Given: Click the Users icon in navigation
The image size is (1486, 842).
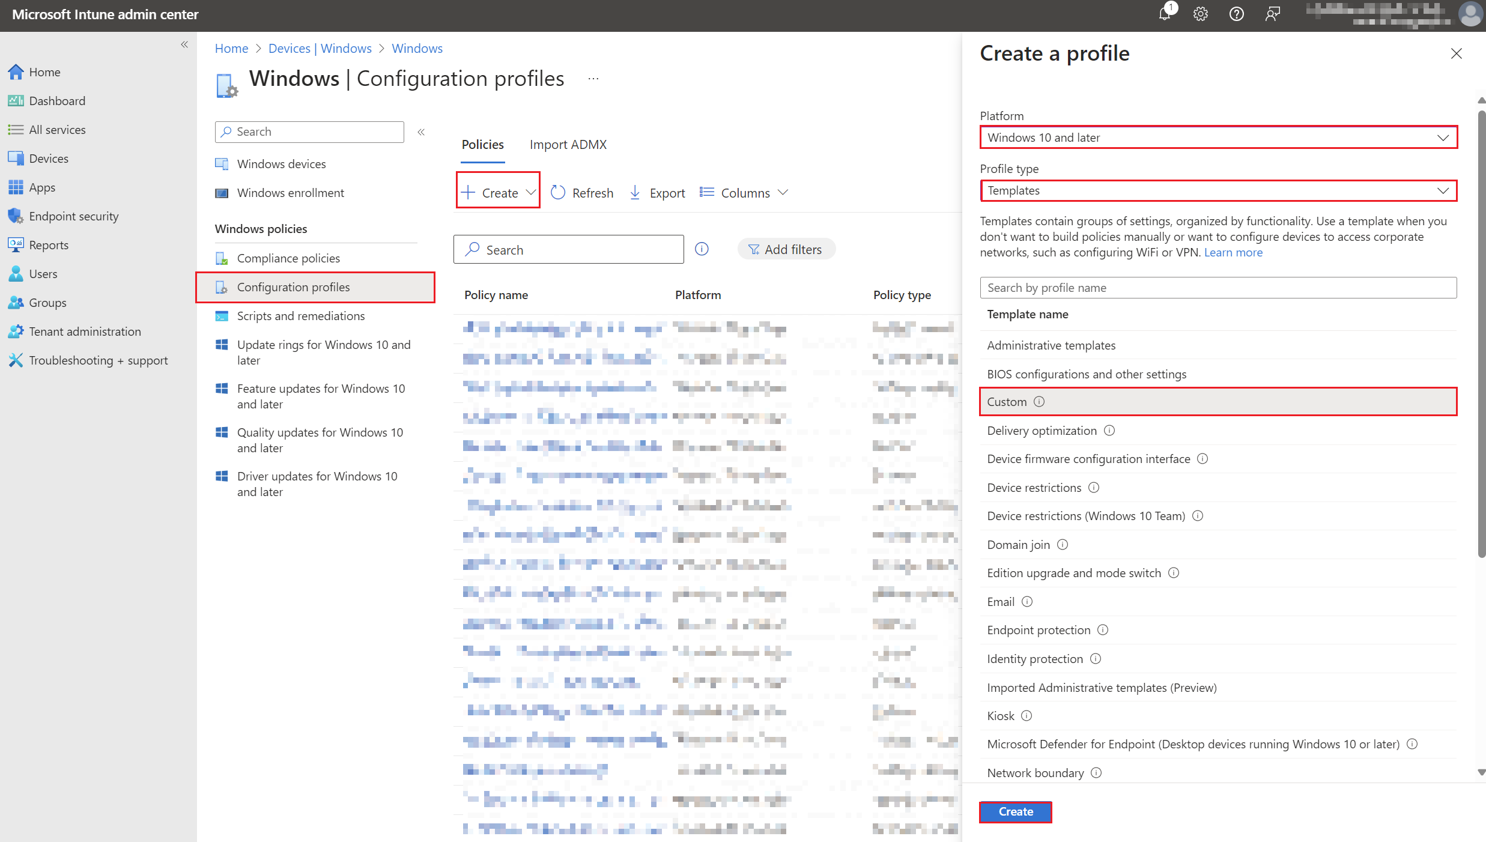Looking at the screenshot, I should (16, 274).
